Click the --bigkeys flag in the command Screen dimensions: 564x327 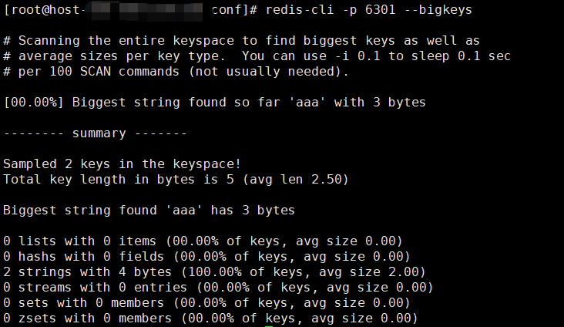[436, 10]
